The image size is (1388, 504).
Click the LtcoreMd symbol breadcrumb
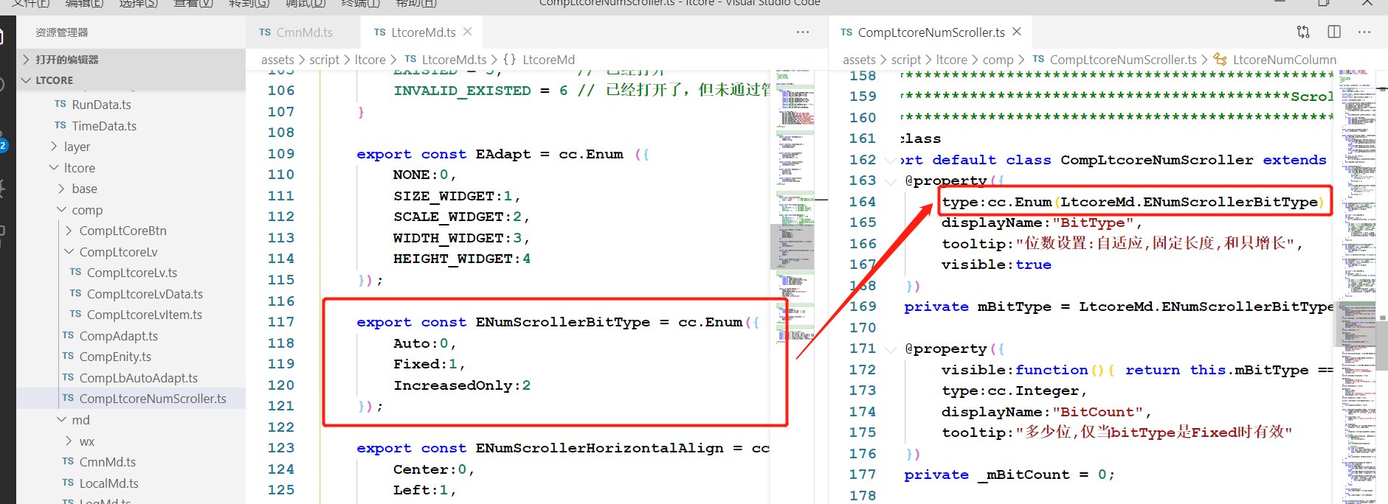[x=548, y=60]
